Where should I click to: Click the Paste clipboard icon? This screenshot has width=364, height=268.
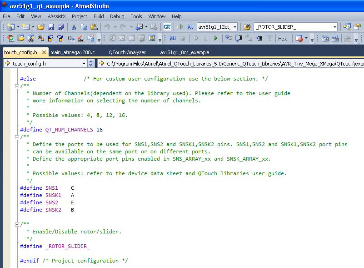tap(94, 27)
